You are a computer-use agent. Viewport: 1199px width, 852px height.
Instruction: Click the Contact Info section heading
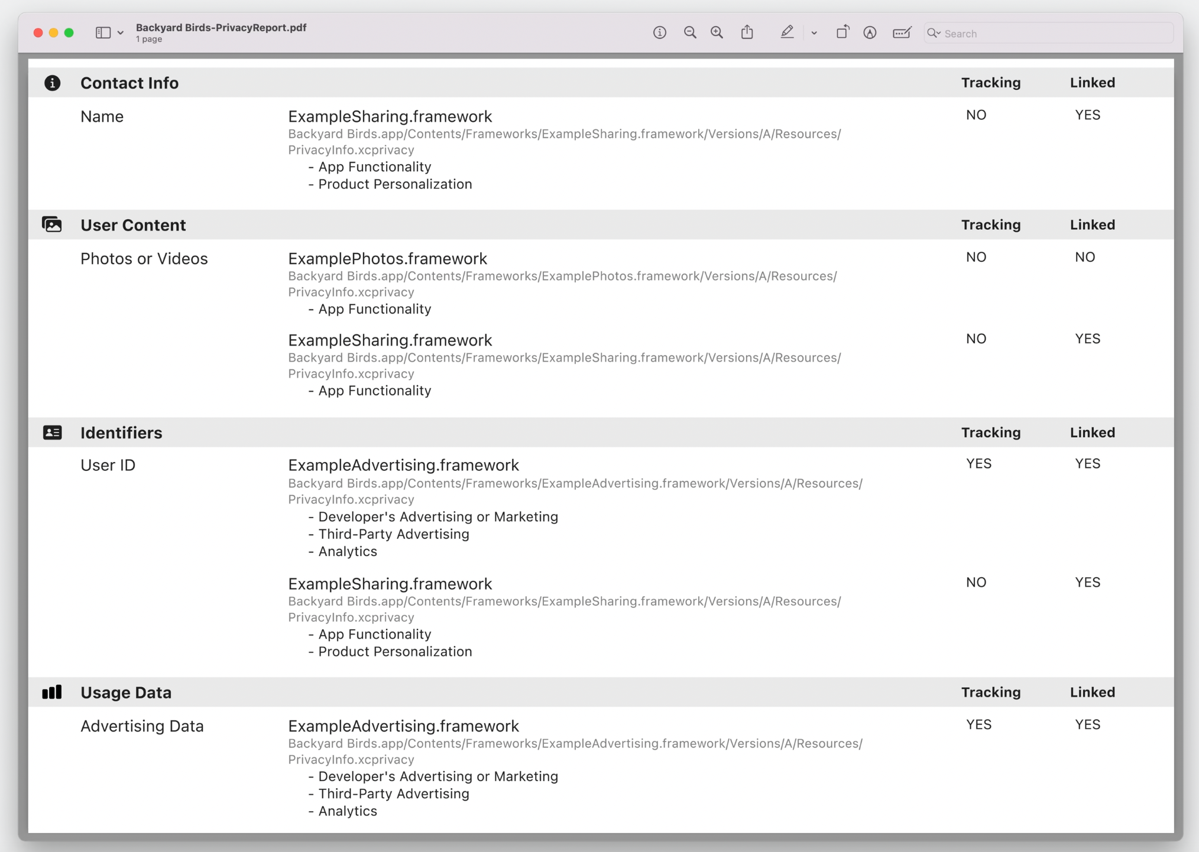(x=129, y=83)
